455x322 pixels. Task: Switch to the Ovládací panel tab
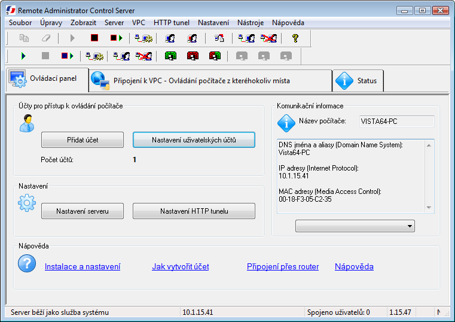tap(47, 80)
